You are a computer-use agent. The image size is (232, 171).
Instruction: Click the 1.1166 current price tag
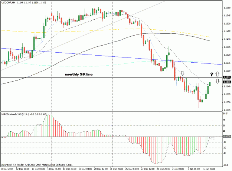pos(227,82)
